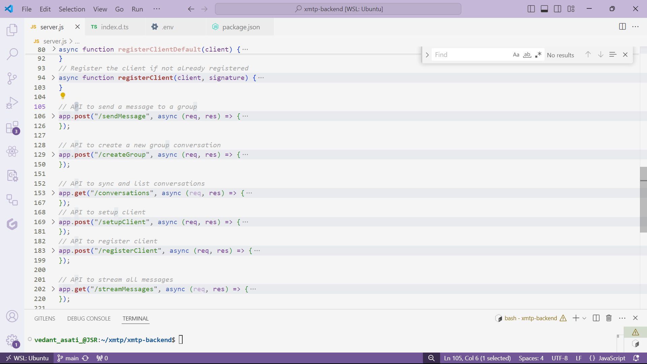The image size is (647, 364).
Task: Switch to DEBUG CONSOLE panel tab
Action: coord(89,318)
